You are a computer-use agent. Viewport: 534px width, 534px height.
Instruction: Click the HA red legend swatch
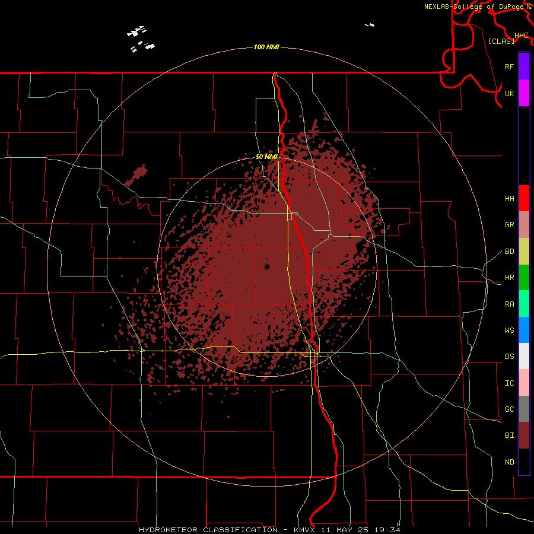[x=524, y=198]
